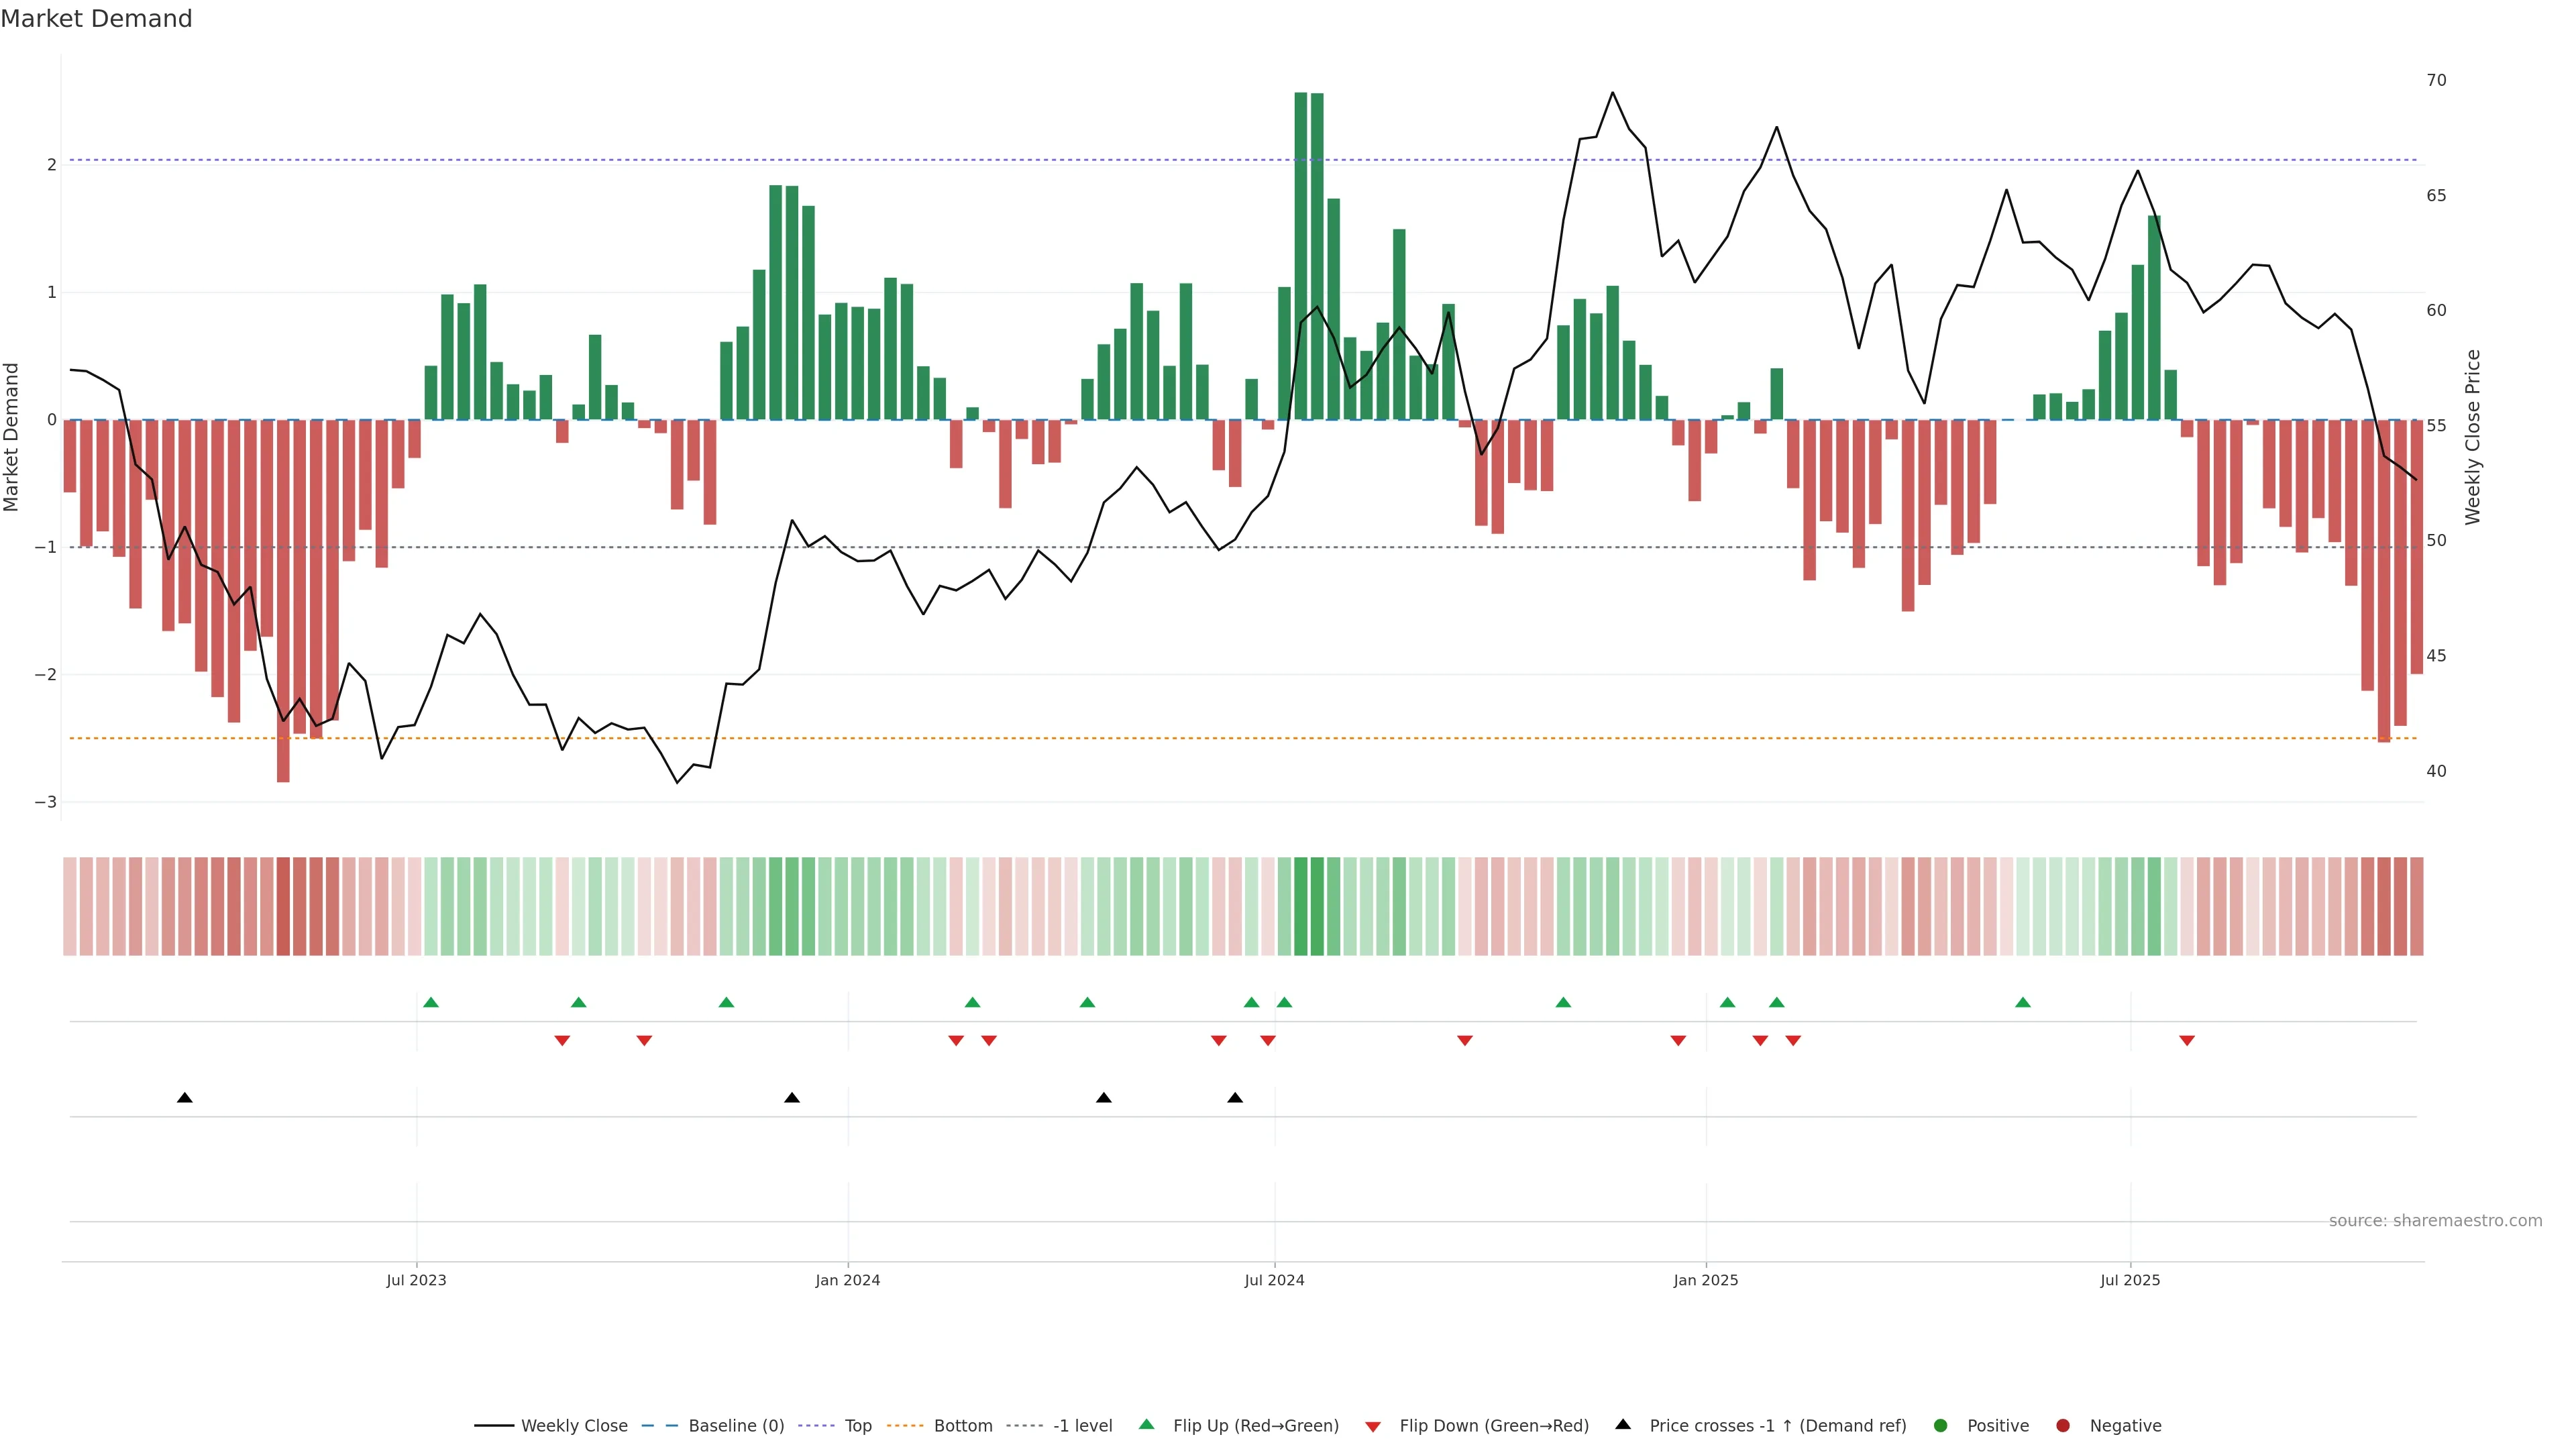2576x1449 pixels.
Task: Click the source: sharemaestro.com text
Action: [x=2435, y=1221]
